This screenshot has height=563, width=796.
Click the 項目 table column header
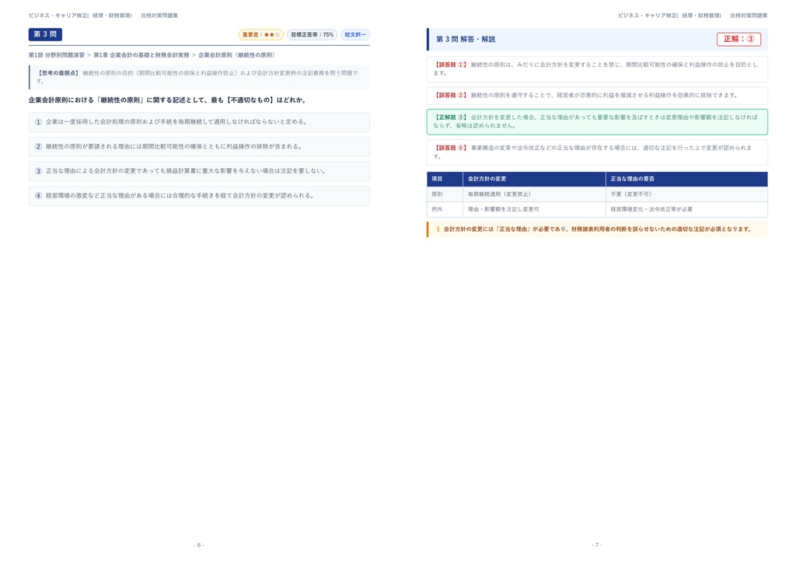[x=445, y=179]
